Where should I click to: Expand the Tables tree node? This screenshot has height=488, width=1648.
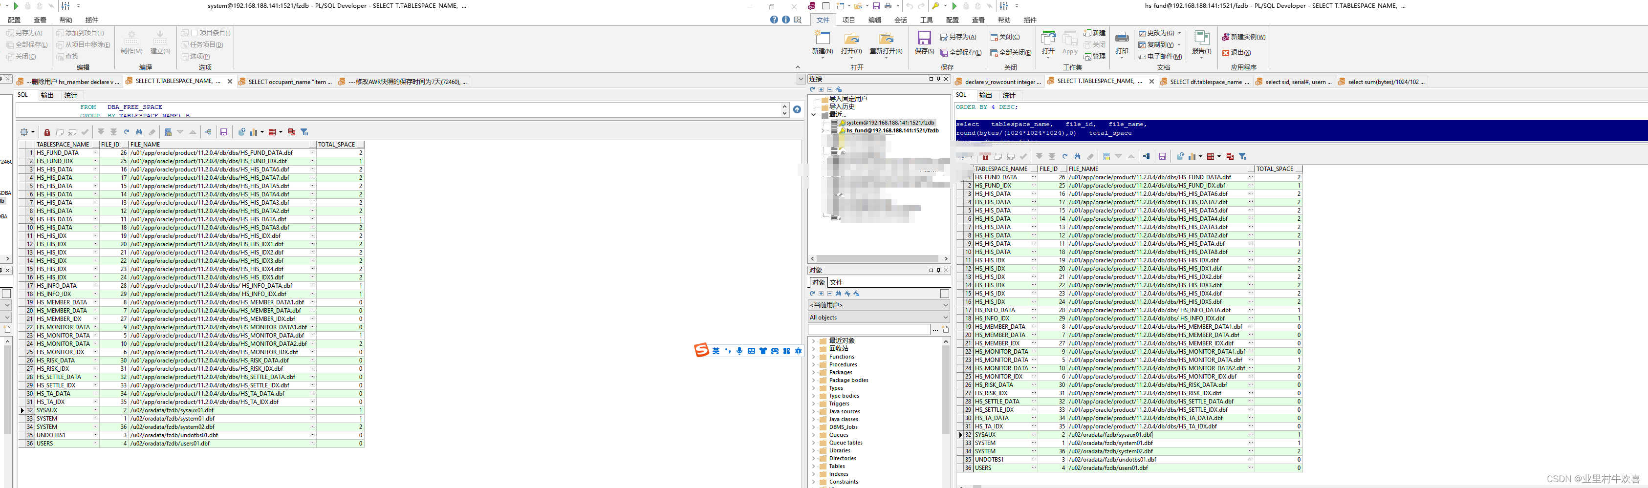(x=814, y=466)
